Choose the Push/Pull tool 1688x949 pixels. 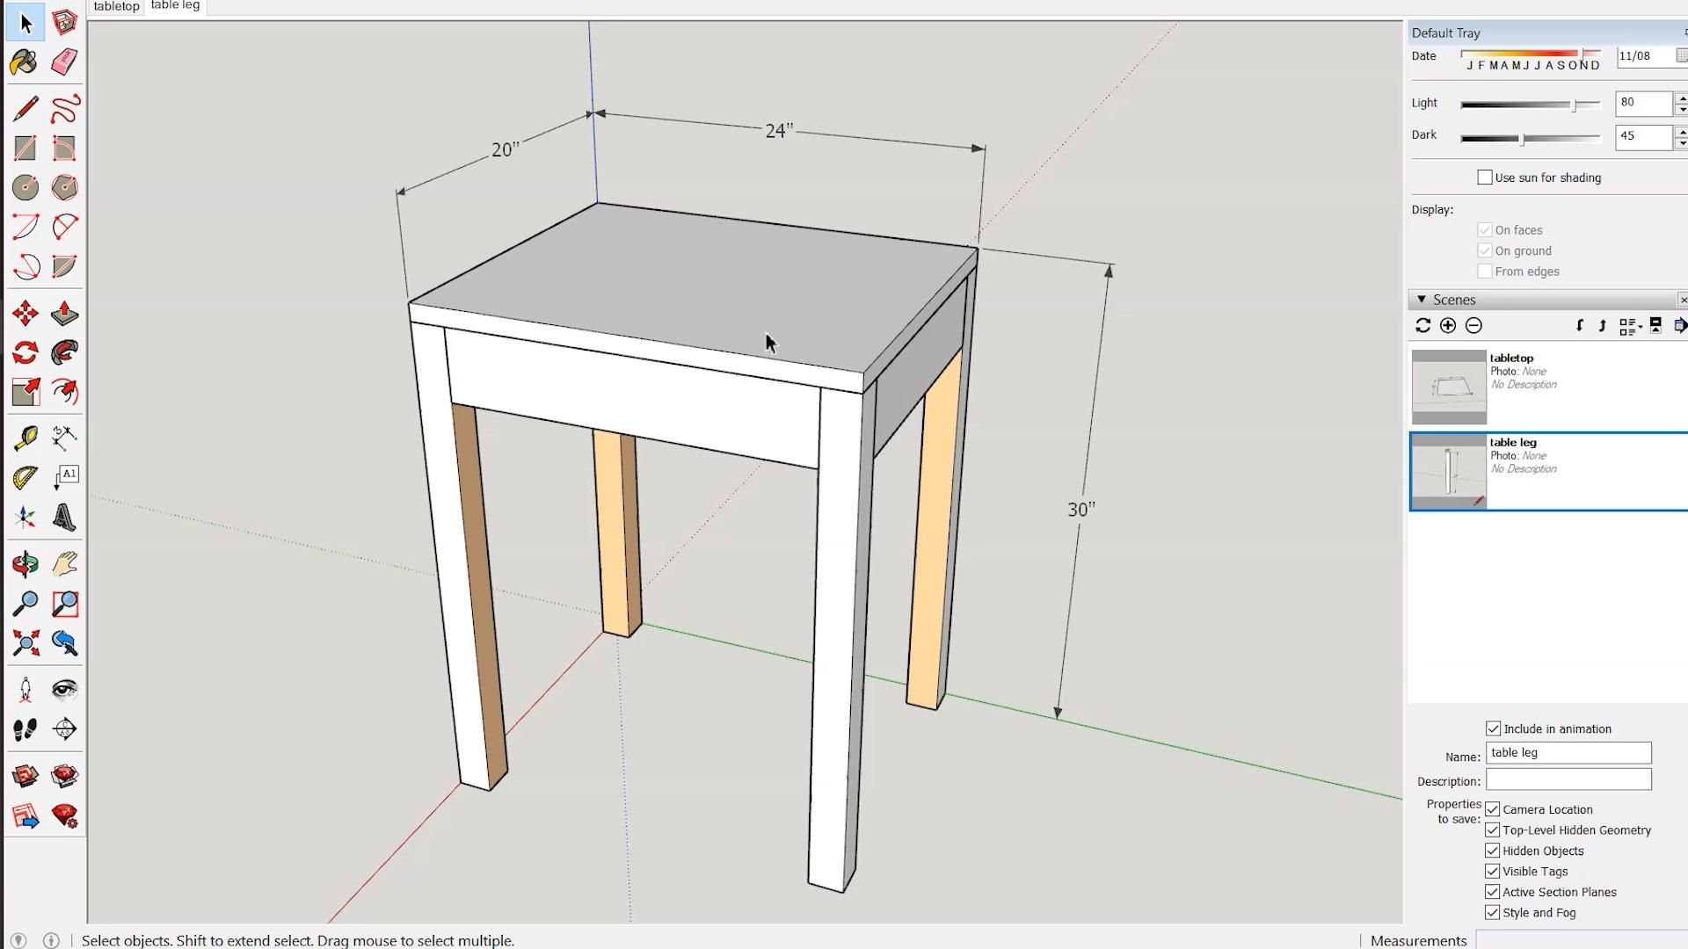[64, 313]
